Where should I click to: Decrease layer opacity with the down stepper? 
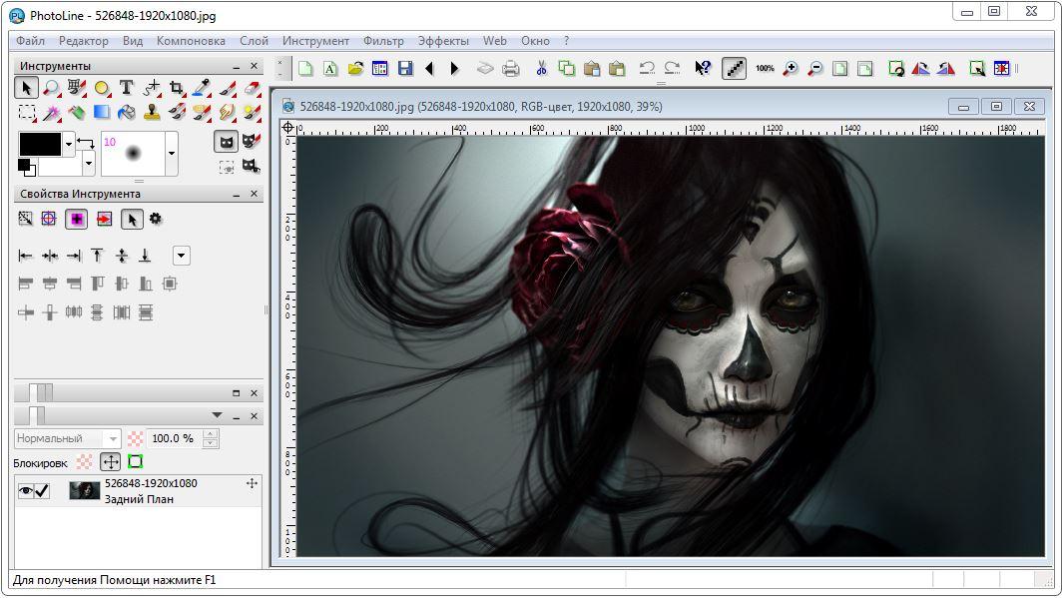(x=211, y=443)
